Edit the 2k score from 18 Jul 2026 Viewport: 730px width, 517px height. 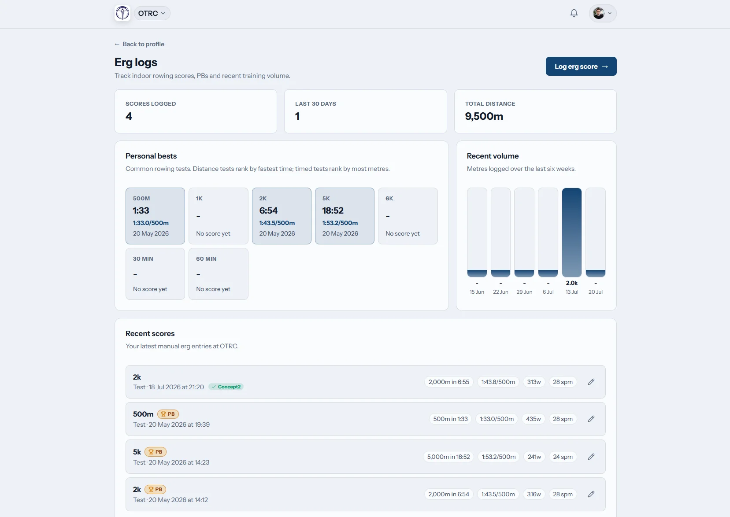[x=591, y=382]
